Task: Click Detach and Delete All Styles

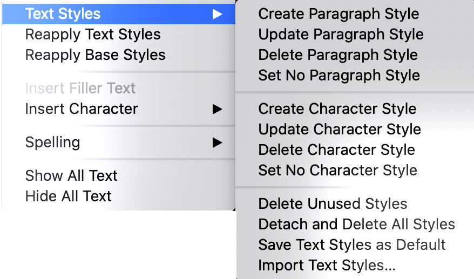Action: (356, 224)
